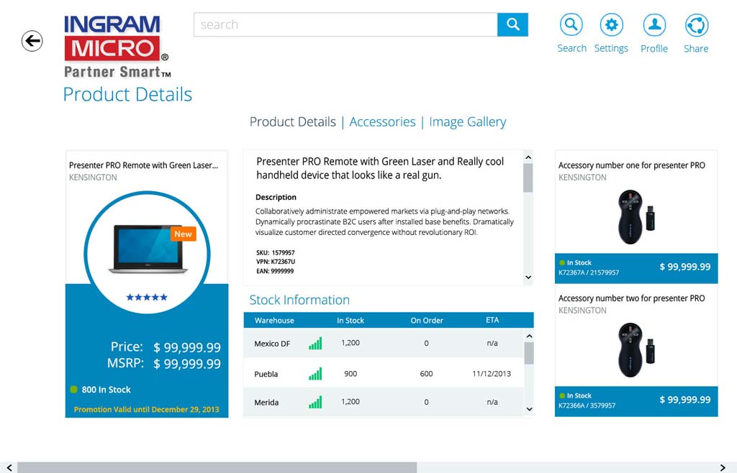Click stock table scroll down arrow
This screenshot has width=737, height=473.
click(x=529, y=409)
